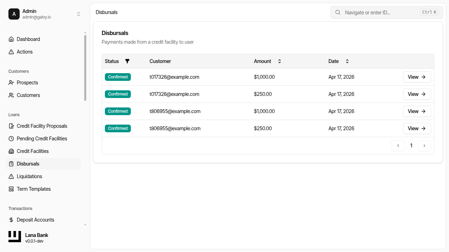Click the Prospects person-plus icon
The image size is (449, 252).
point(11,83)
